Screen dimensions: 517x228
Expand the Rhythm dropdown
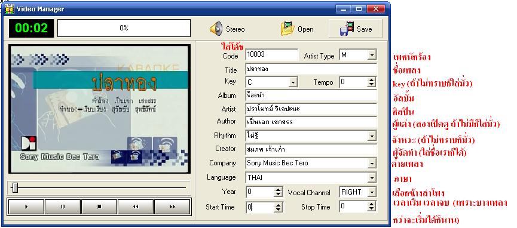372,135
